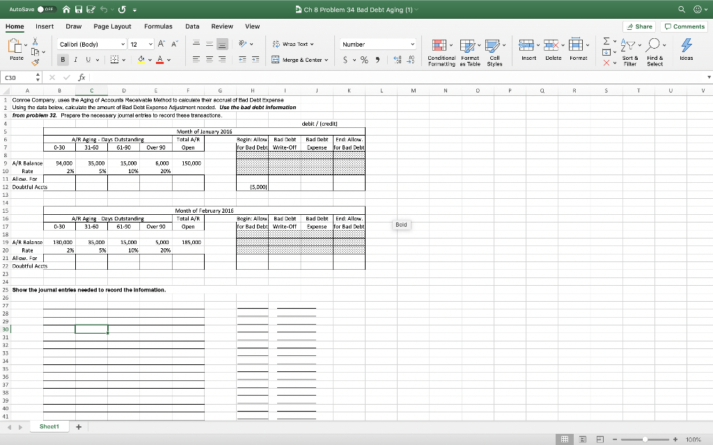Click the Percent Style icon
The image size is (713, 445).
tap(364, 60)
